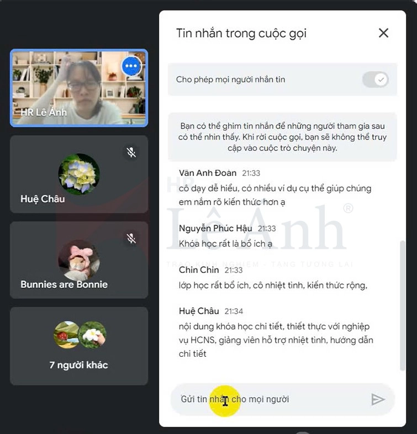Click the farm landscape avatar in 7 người khác
The image size is (417, 434).
66,335
